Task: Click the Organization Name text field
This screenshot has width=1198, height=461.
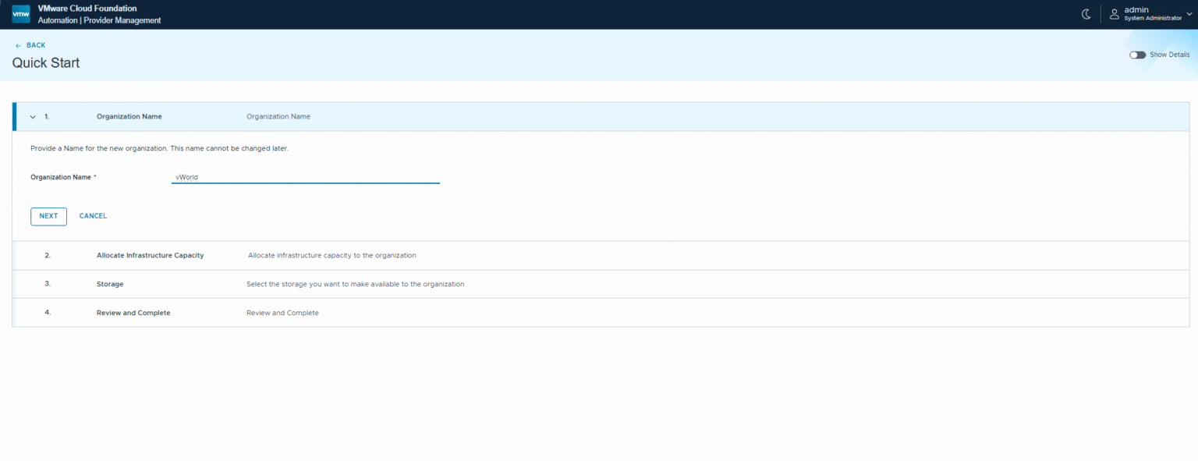Action: 306,177
